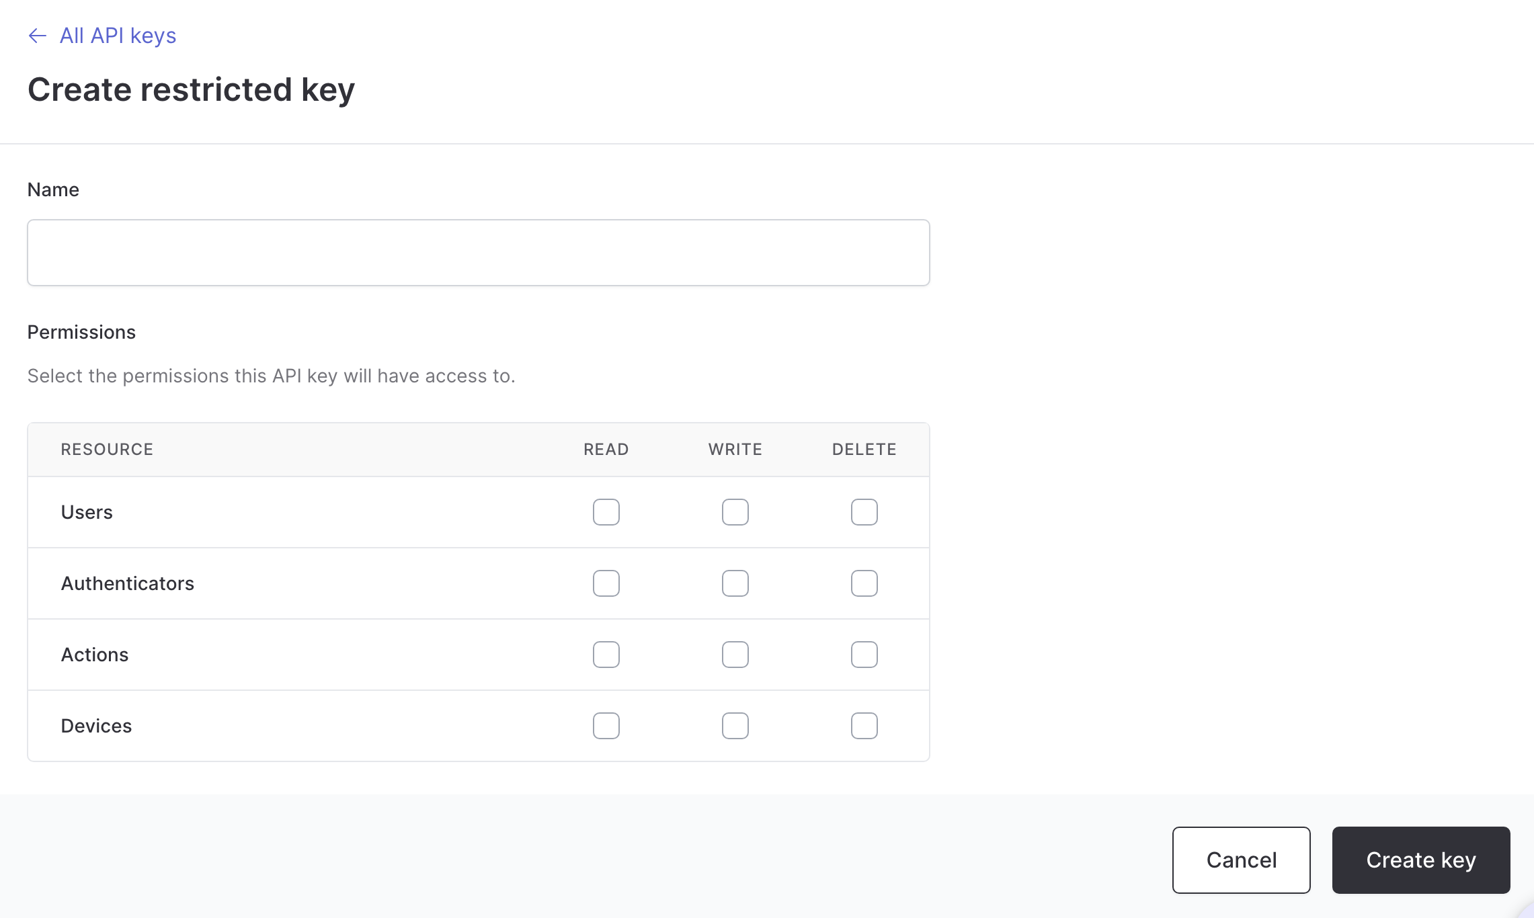The image size is (1534, 918).
Task: Enable Write permission for Users
Action: click(x=735, y=512)
